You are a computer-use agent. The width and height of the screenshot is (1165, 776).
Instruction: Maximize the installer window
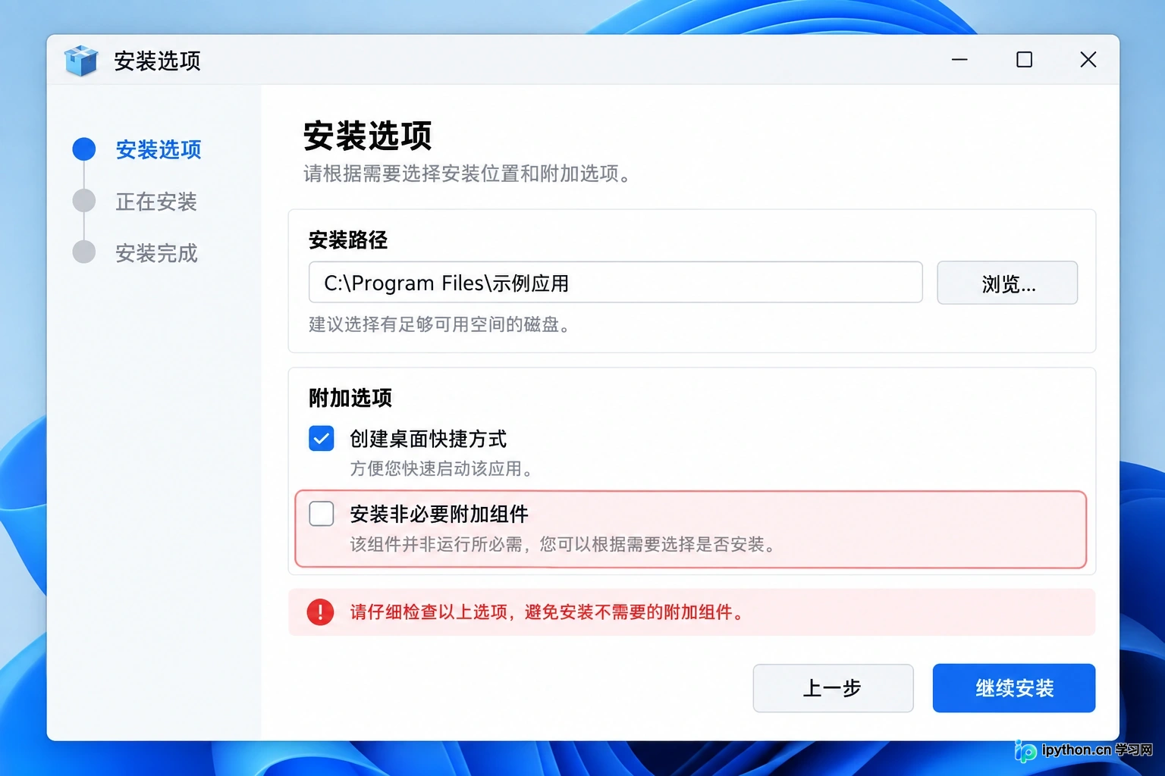tap(1024, 59)
